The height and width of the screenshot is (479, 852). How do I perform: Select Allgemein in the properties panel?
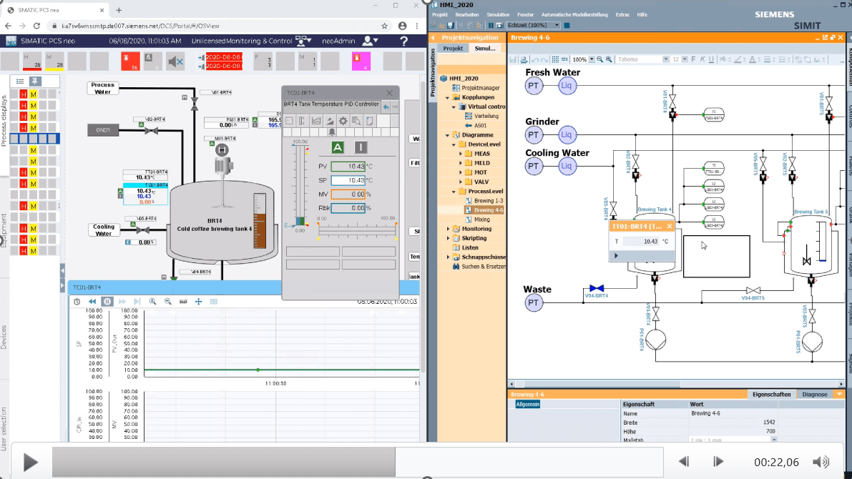click(x=527, y=404)
